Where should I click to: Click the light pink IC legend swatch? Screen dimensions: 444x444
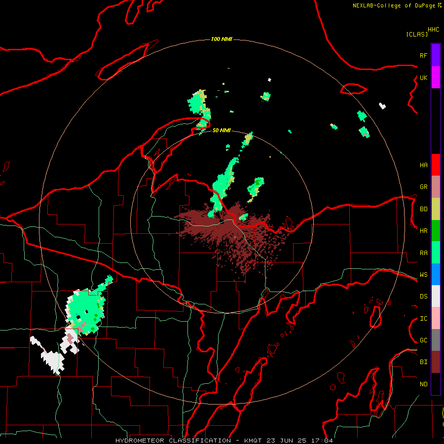(x=436, y=318)
